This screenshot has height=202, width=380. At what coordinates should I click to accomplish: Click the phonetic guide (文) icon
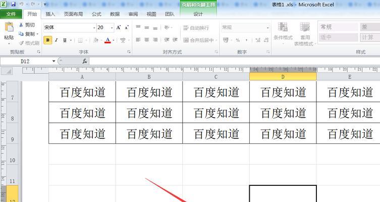(x=123, y=40)
